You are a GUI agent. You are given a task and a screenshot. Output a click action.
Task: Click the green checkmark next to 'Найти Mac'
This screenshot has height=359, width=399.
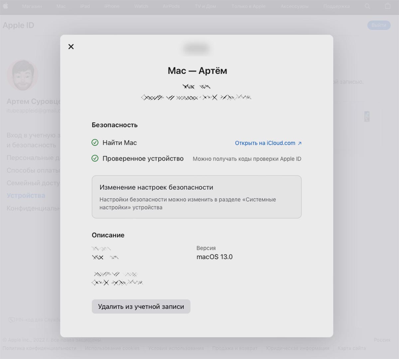95,143
